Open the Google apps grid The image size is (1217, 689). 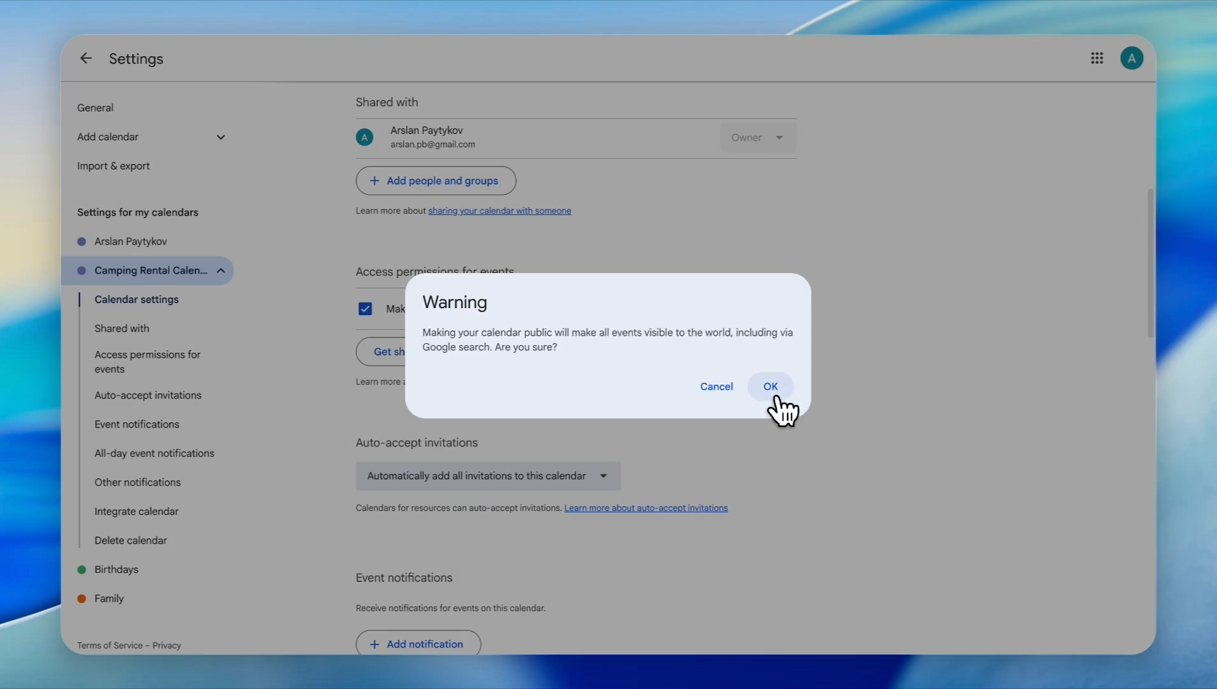click(1097, 59)
